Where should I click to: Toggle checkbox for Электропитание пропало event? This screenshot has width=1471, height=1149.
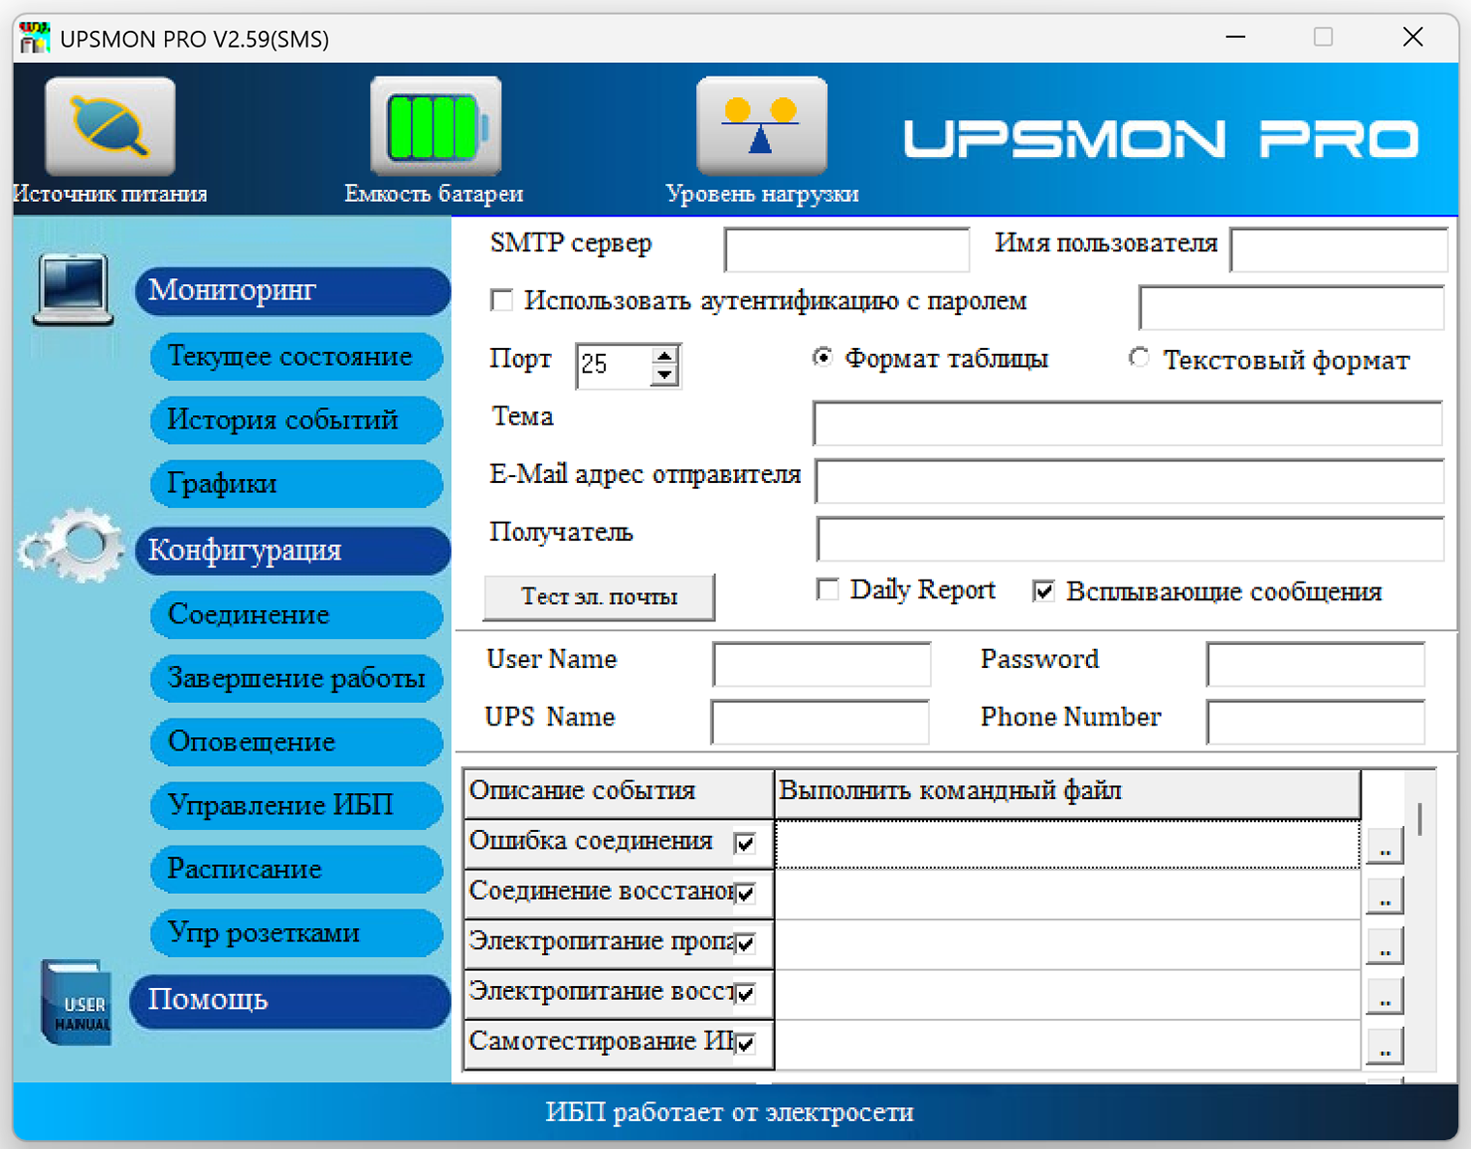pyautogui.click(x=745, y=943)
